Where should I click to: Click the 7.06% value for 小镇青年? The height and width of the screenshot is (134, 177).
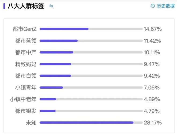point(152,87)
